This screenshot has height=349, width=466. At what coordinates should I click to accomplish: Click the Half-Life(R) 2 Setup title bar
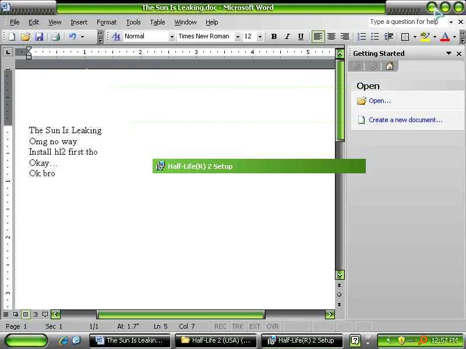click(x=259, y=166)
